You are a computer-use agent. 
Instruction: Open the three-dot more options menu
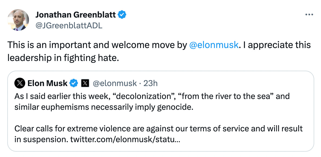(309, 15)
